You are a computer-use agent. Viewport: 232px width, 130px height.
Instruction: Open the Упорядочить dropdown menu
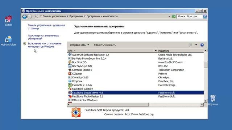click(x=79, y=45)
